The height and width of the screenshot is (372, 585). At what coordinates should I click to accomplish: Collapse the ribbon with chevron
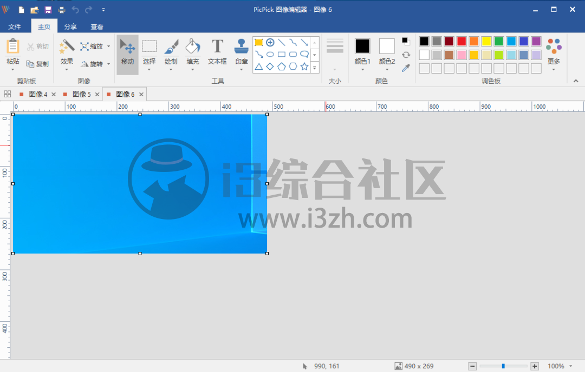(576, 81)
